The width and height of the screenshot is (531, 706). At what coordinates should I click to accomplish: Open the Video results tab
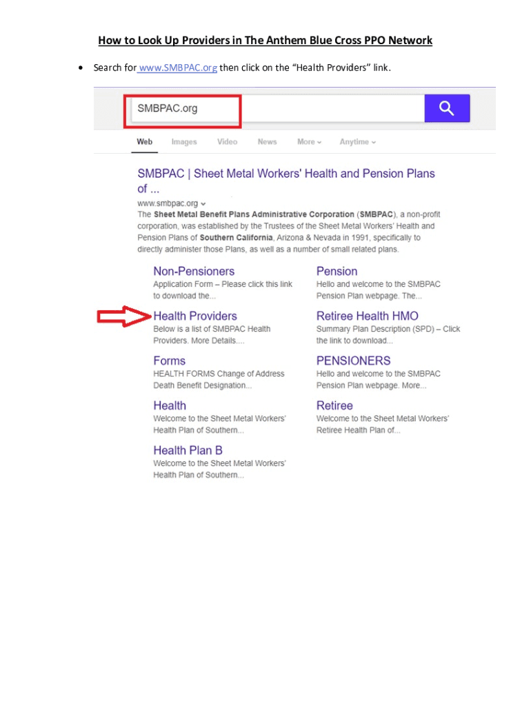click(227, 142)
